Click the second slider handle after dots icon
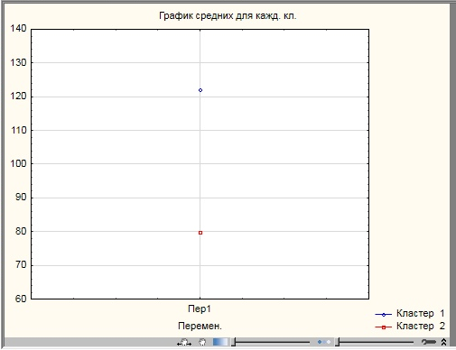 (338, 342)
